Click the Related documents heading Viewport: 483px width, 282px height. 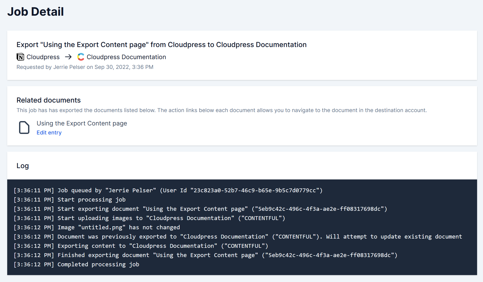click(x=49, y=100)
